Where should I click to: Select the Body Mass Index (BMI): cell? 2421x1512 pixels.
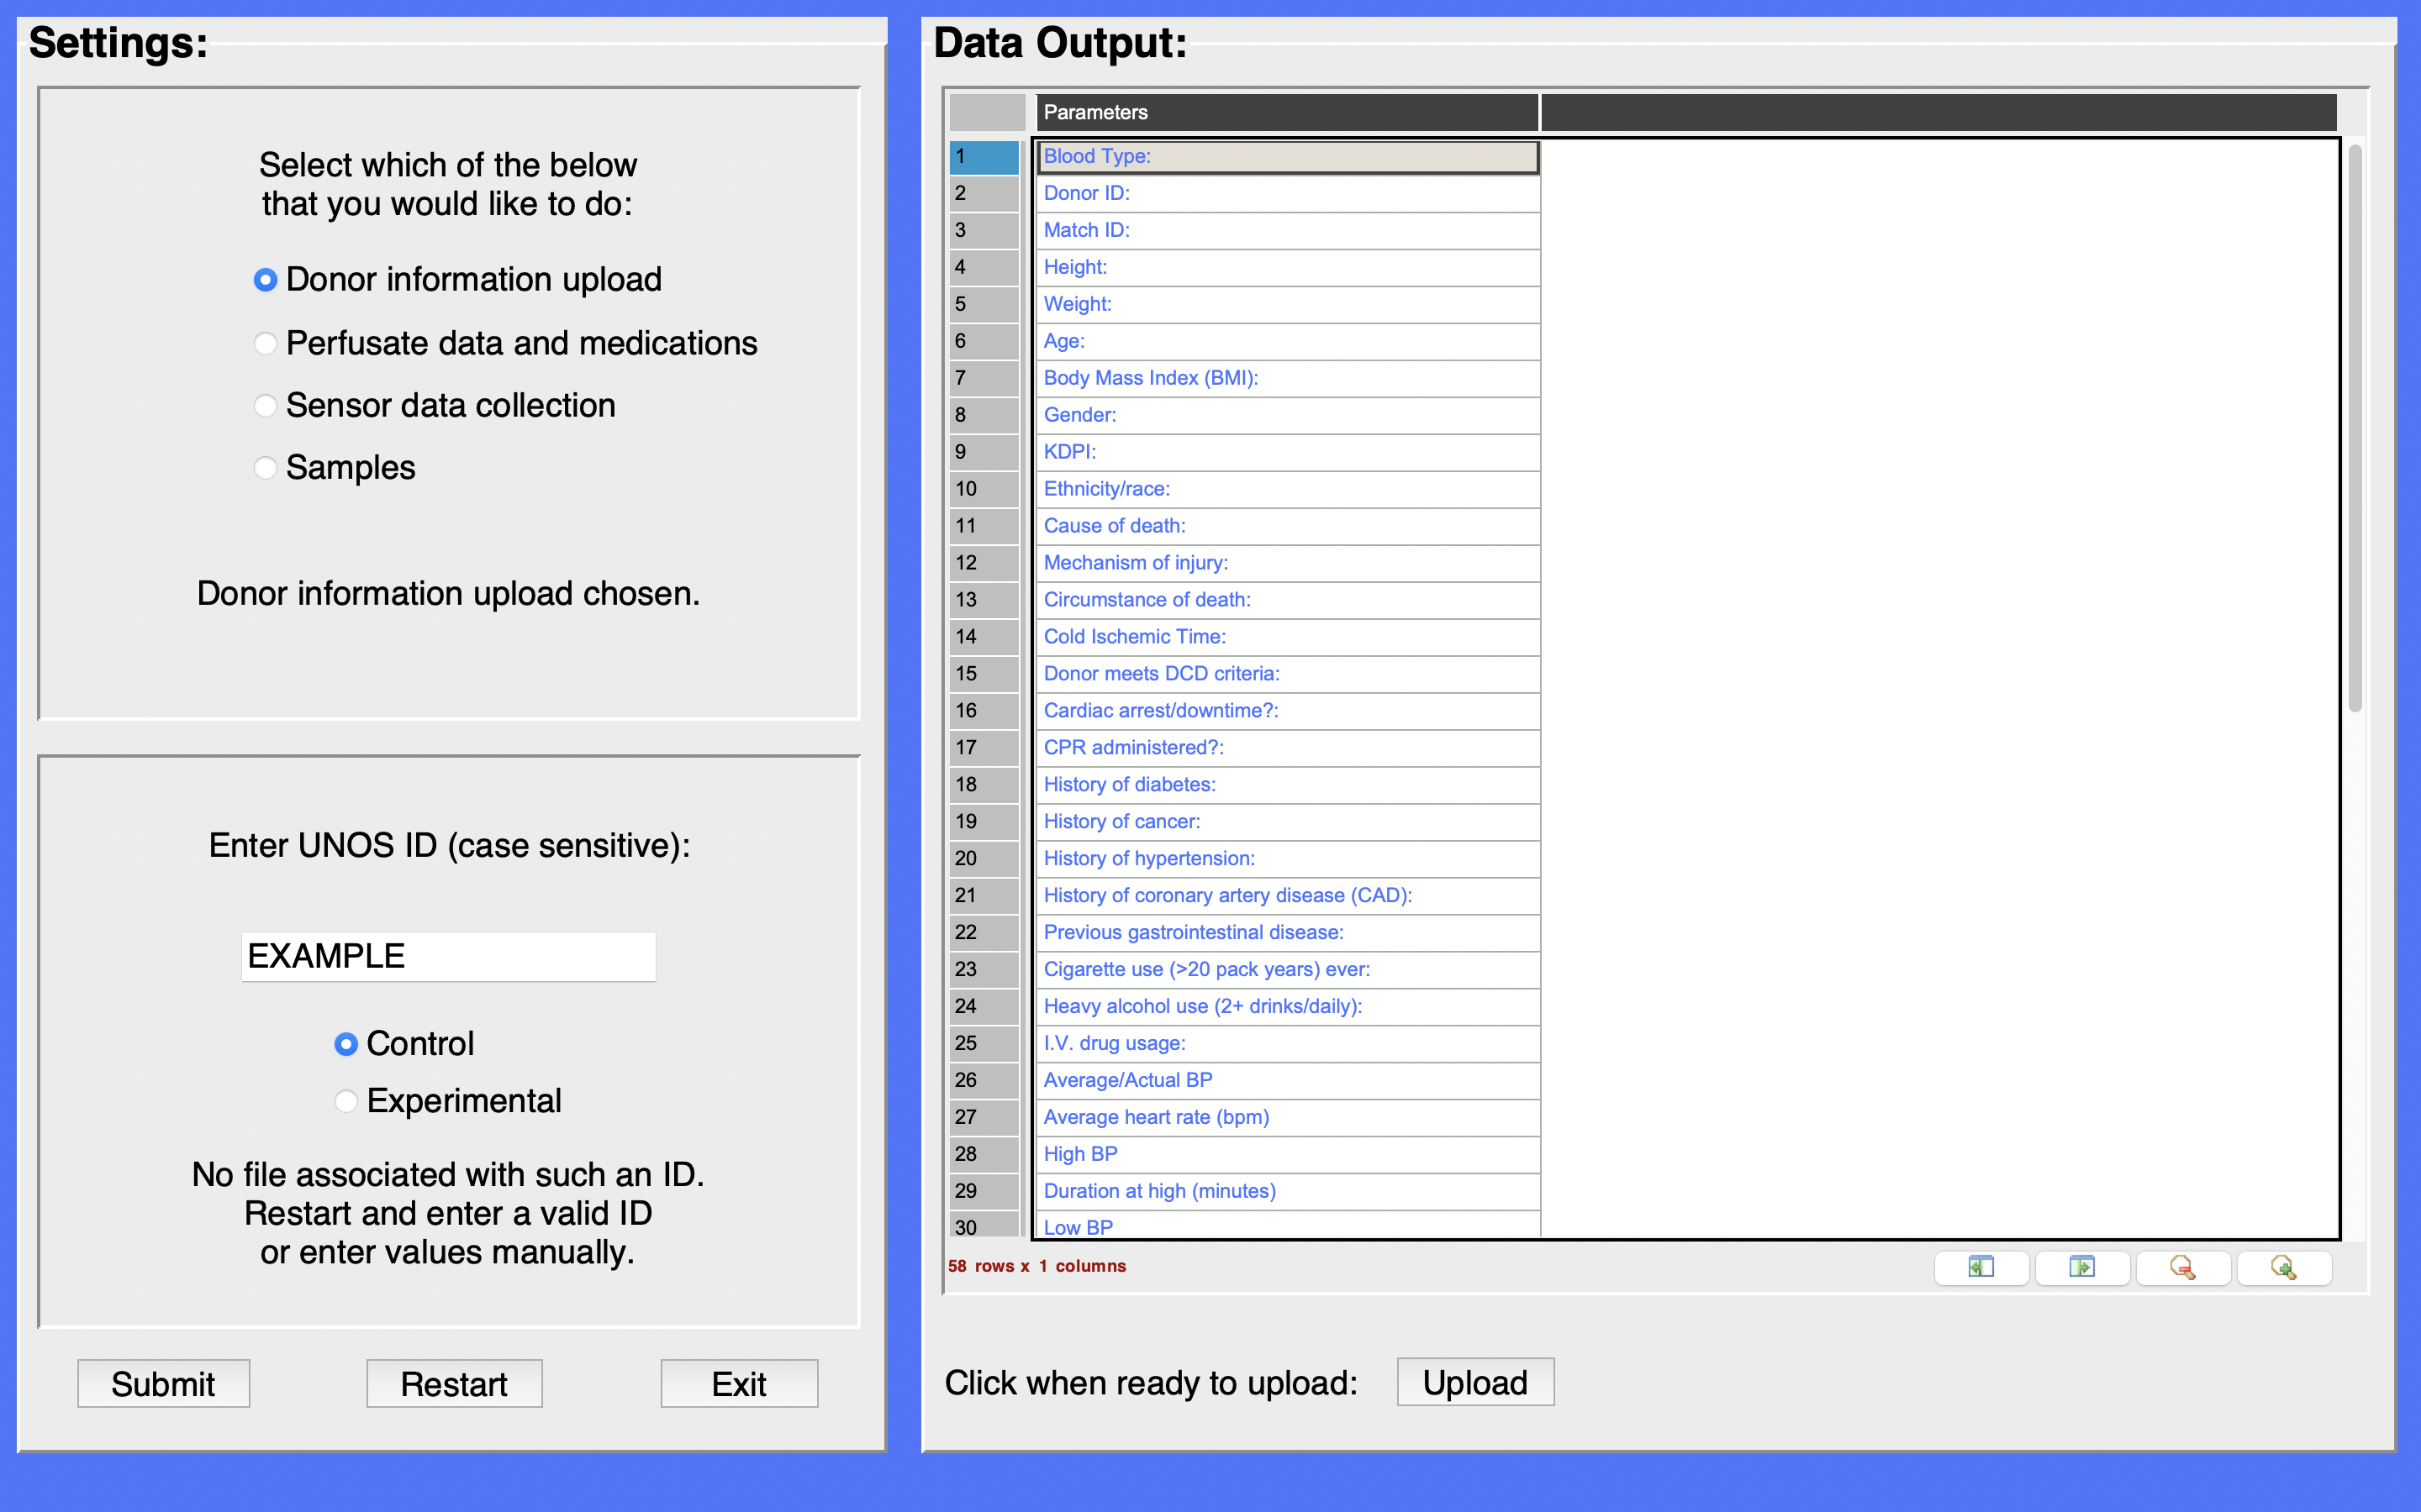[1289, 379]
